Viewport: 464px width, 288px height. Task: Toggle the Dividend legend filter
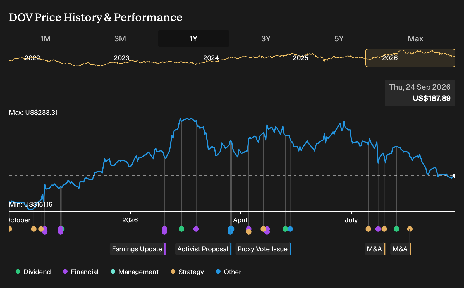pyautogui.click(x=33, y=272)
